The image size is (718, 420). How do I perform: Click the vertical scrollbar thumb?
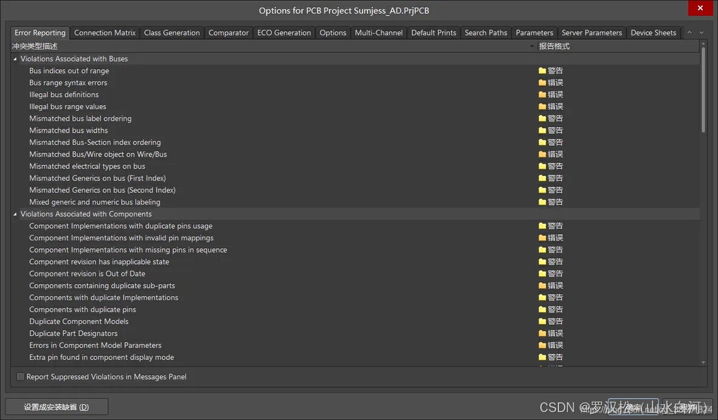click(703, 90)
